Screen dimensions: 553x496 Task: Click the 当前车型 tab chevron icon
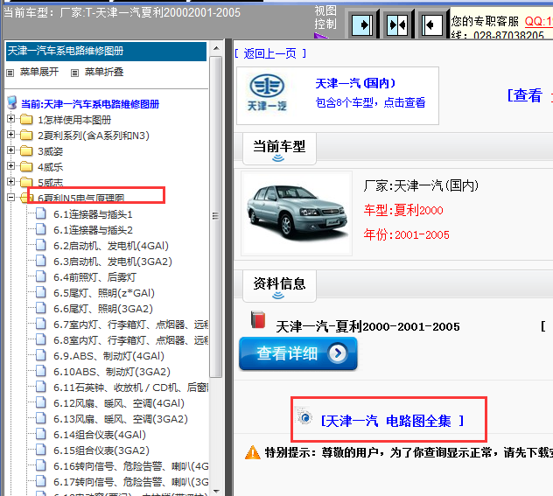(x=278, y=158)
